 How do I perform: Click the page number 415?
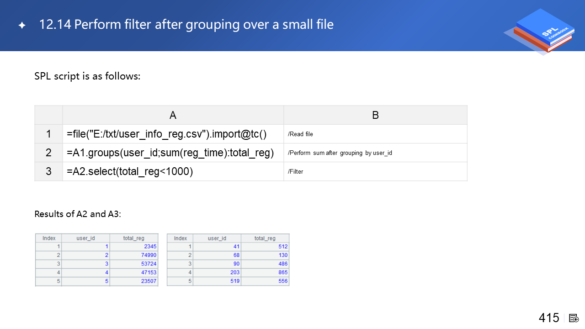pyautogui.click(x=548, y=318)
